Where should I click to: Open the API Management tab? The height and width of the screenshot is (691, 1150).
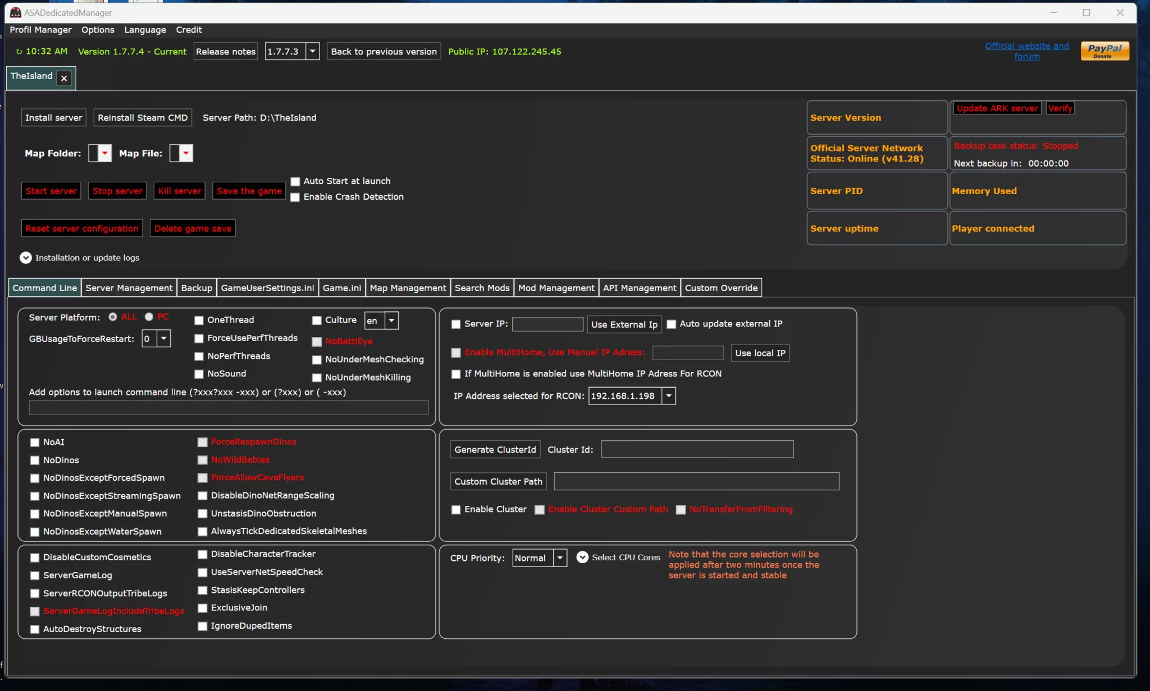[640, 288]
